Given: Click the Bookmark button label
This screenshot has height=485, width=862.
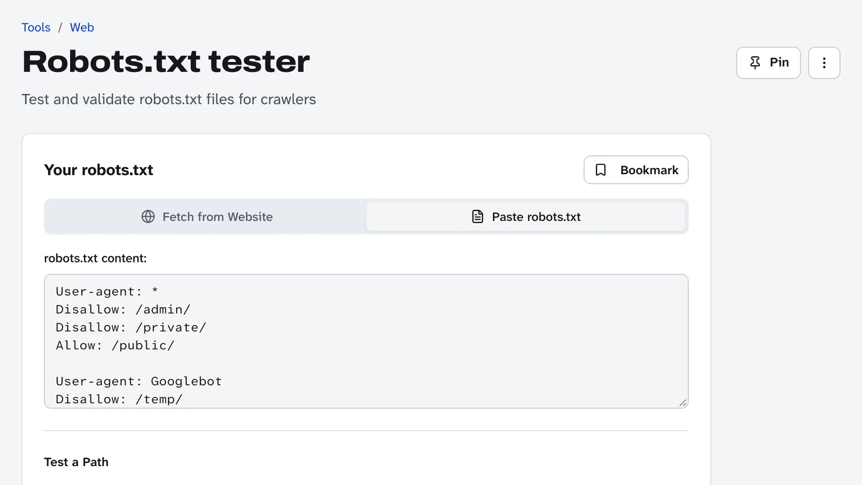Looking at the screenshot, I should coord(649,170).
